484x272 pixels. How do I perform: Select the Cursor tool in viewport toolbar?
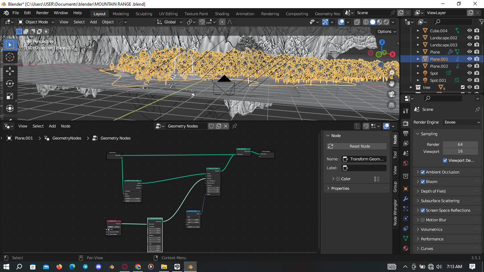point(10,57)
